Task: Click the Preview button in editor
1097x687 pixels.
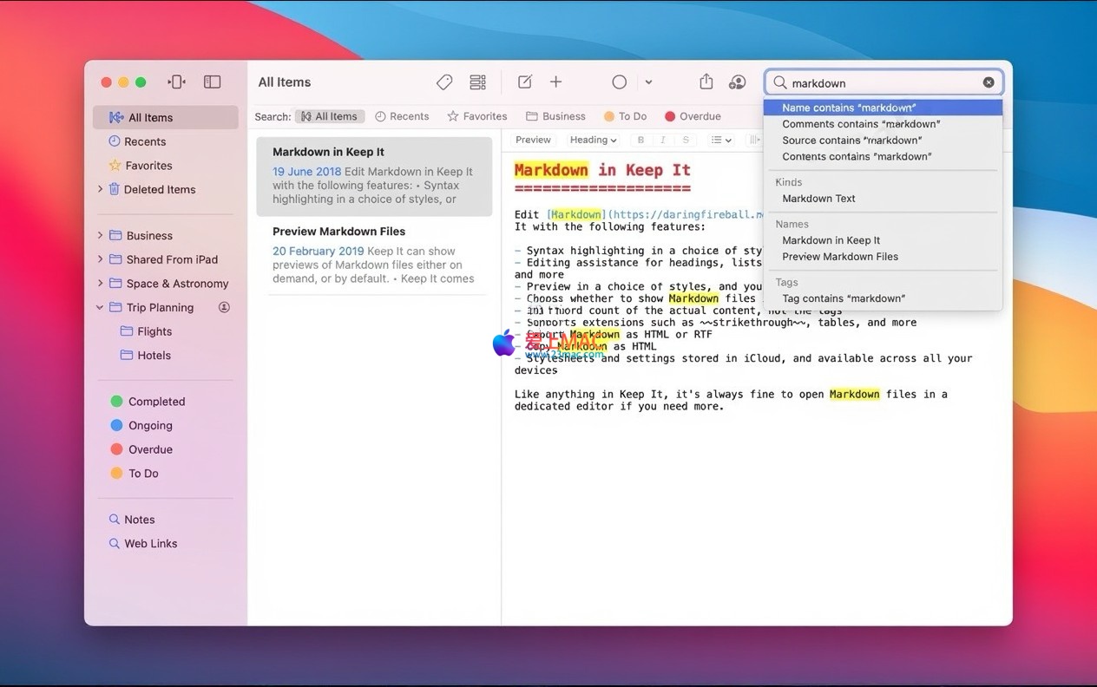Action: coord(533,140)
